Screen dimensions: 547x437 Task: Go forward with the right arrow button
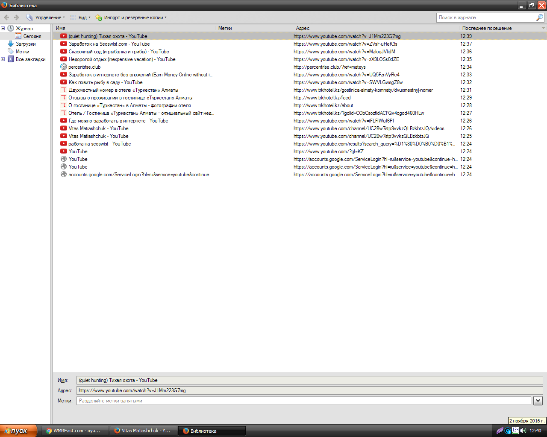17,17
